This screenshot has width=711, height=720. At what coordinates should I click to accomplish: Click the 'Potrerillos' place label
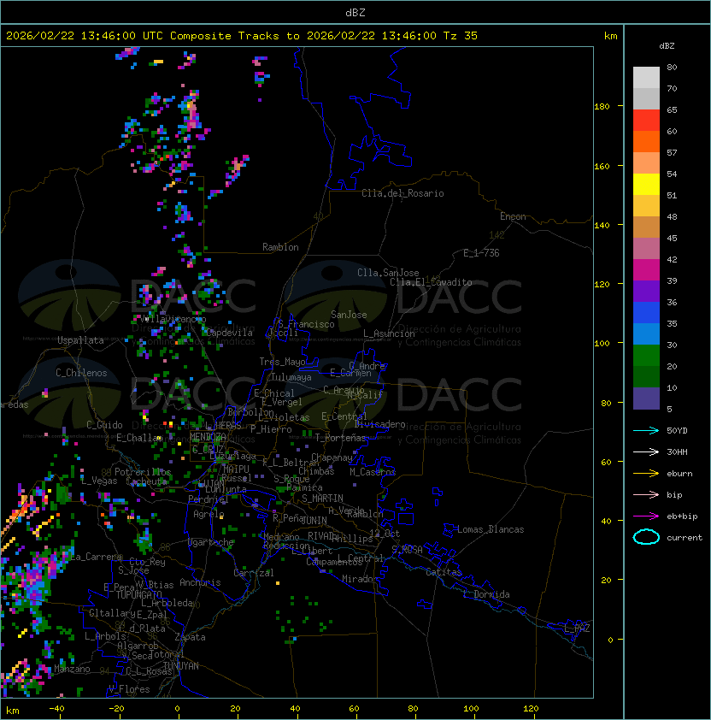coord(143,472)
